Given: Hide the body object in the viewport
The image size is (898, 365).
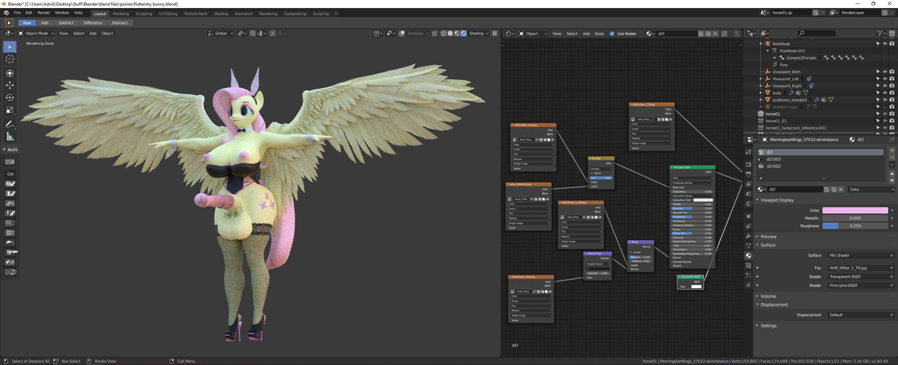Looking at the screenshot, I should pos(885,93).
